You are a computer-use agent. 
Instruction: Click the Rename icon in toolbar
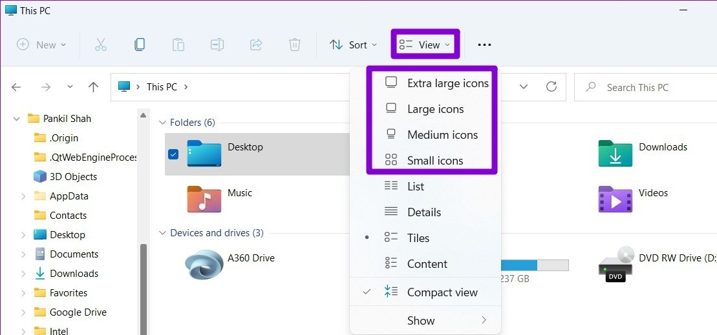(217, 45)
